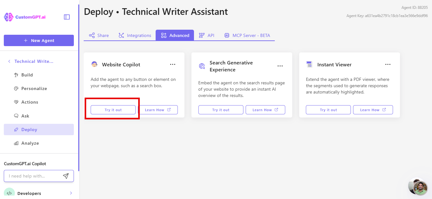Click the CustomGPT.ai Copilot heading
This screenshot has height=199, width=432.
tap(25, 164)
